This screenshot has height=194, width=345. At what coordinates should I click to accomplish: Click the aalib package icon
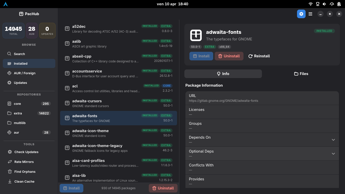click(x=67, y=43)
